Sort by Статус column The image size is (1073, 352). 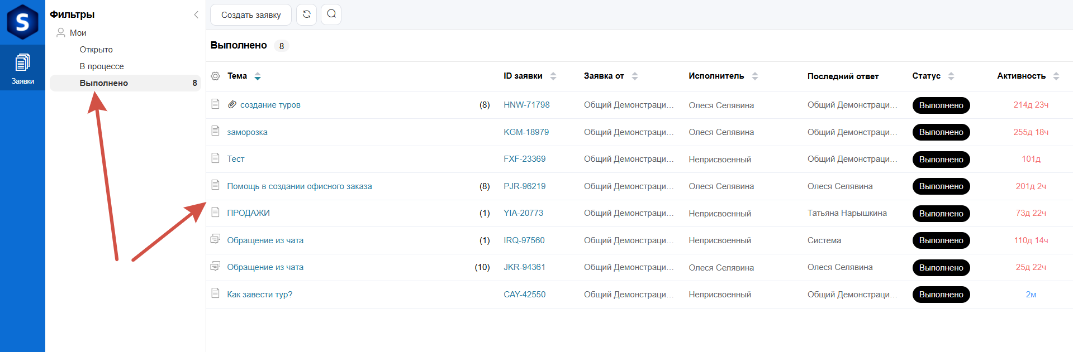951,76
